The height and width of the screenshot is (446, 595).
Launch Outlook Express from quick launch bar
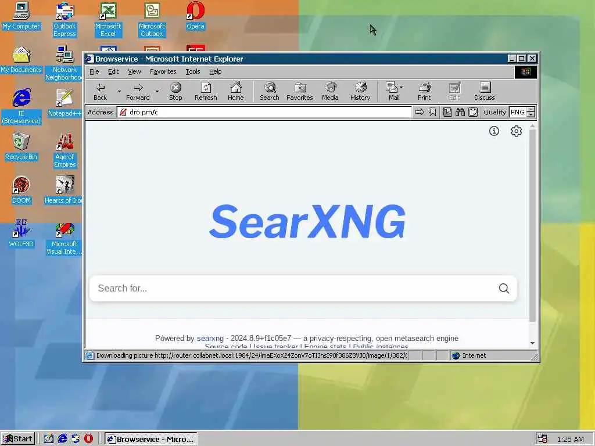tap(76, 439)
